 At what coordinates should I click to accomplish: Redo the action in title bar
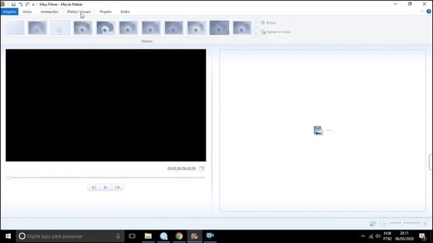coord(27,4)
